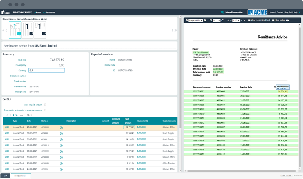Print the remittance document
Image resolution: width=303 pixels, height=179 pixels.
tap(288, 20)
